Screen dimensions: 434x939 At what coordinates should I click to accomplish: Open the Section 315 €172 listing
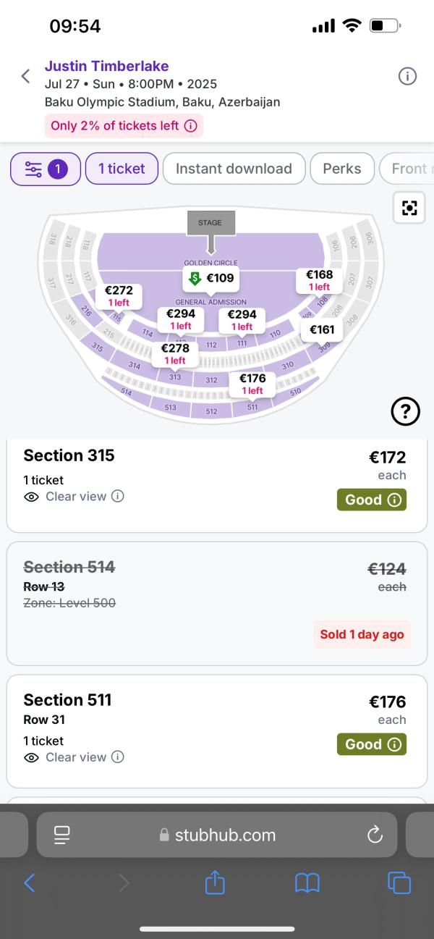(216, 486)
